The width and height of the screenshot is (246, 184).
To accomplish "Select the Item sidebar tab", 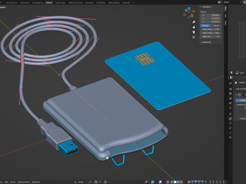I will click(225, 9).
